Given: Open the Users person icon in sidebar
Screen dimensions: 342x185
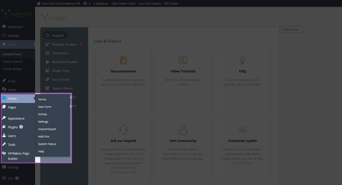Looking at the screenshot, I should (4, 136).
